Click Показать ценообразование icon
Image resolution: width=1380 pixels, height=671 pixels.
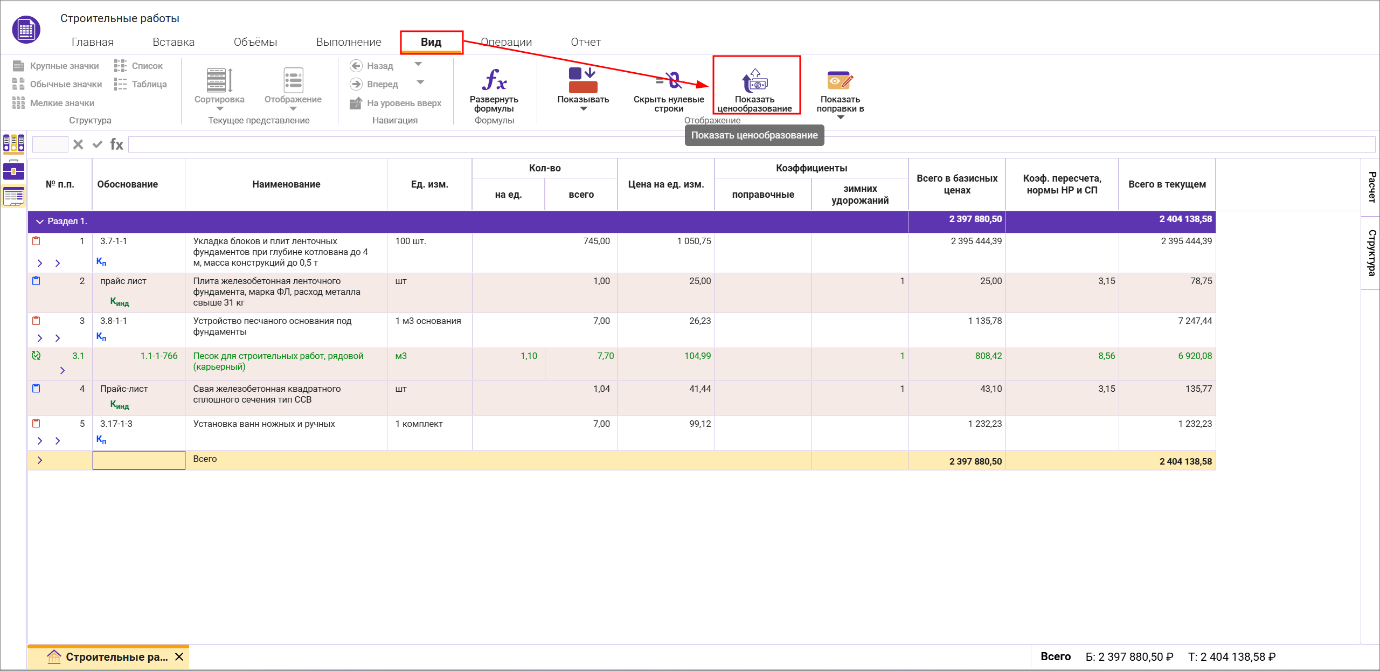pyautogui.click(x=754, y=81)
